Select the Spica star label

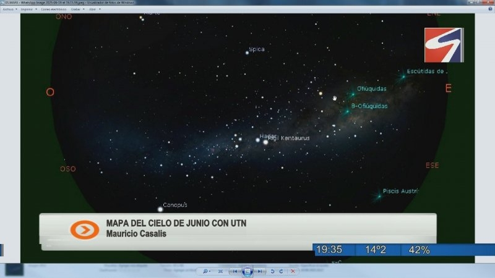(x=256, y=49)
